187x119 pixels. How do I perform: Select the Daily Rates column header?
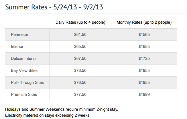pyautogui.click(x=80, y=22)
